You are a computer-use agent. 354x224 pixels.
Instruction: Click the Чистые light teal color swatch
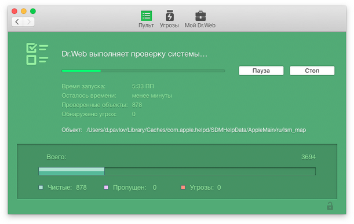pos(41,188)
